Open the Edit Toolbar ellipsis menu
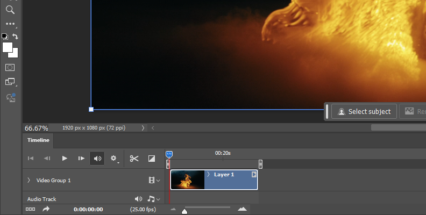Screen dimensions: 426x215 tap(10, 24)
